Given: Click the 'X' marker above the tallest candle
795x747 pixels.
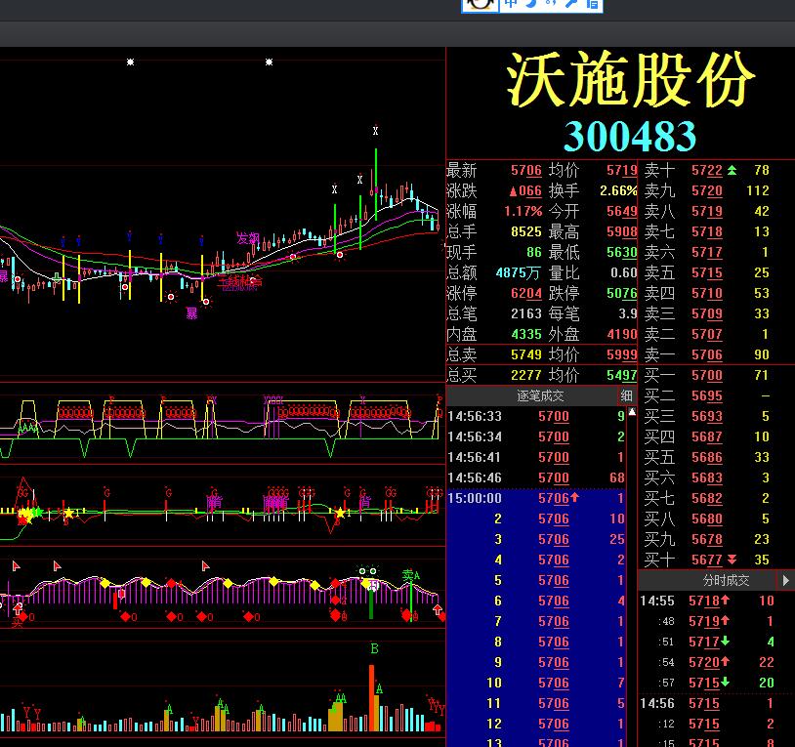Looking at the screenshot, I should tap(375, 131).
